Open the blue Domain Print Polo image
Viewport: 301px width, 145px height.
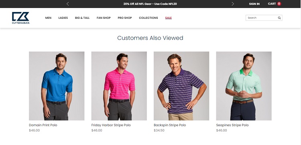(57, 86)
